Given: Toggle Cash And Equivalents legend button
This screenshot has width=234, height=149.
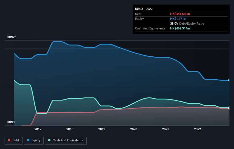Looking at the screenshot, I should point(66,141).
